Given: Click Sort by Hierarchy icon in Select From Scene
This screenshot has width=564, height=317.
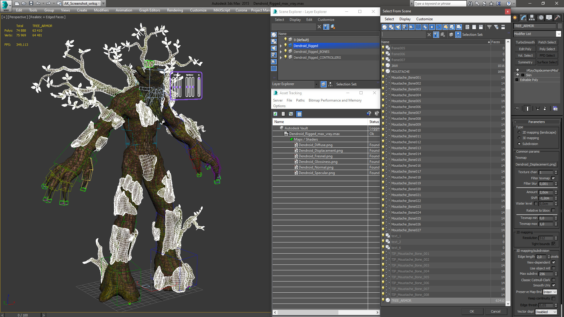Looking at the screenshot, I should 458,35.
